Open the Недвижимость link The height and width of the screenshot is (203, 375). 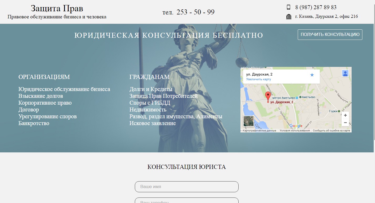(x=148, y=110)
